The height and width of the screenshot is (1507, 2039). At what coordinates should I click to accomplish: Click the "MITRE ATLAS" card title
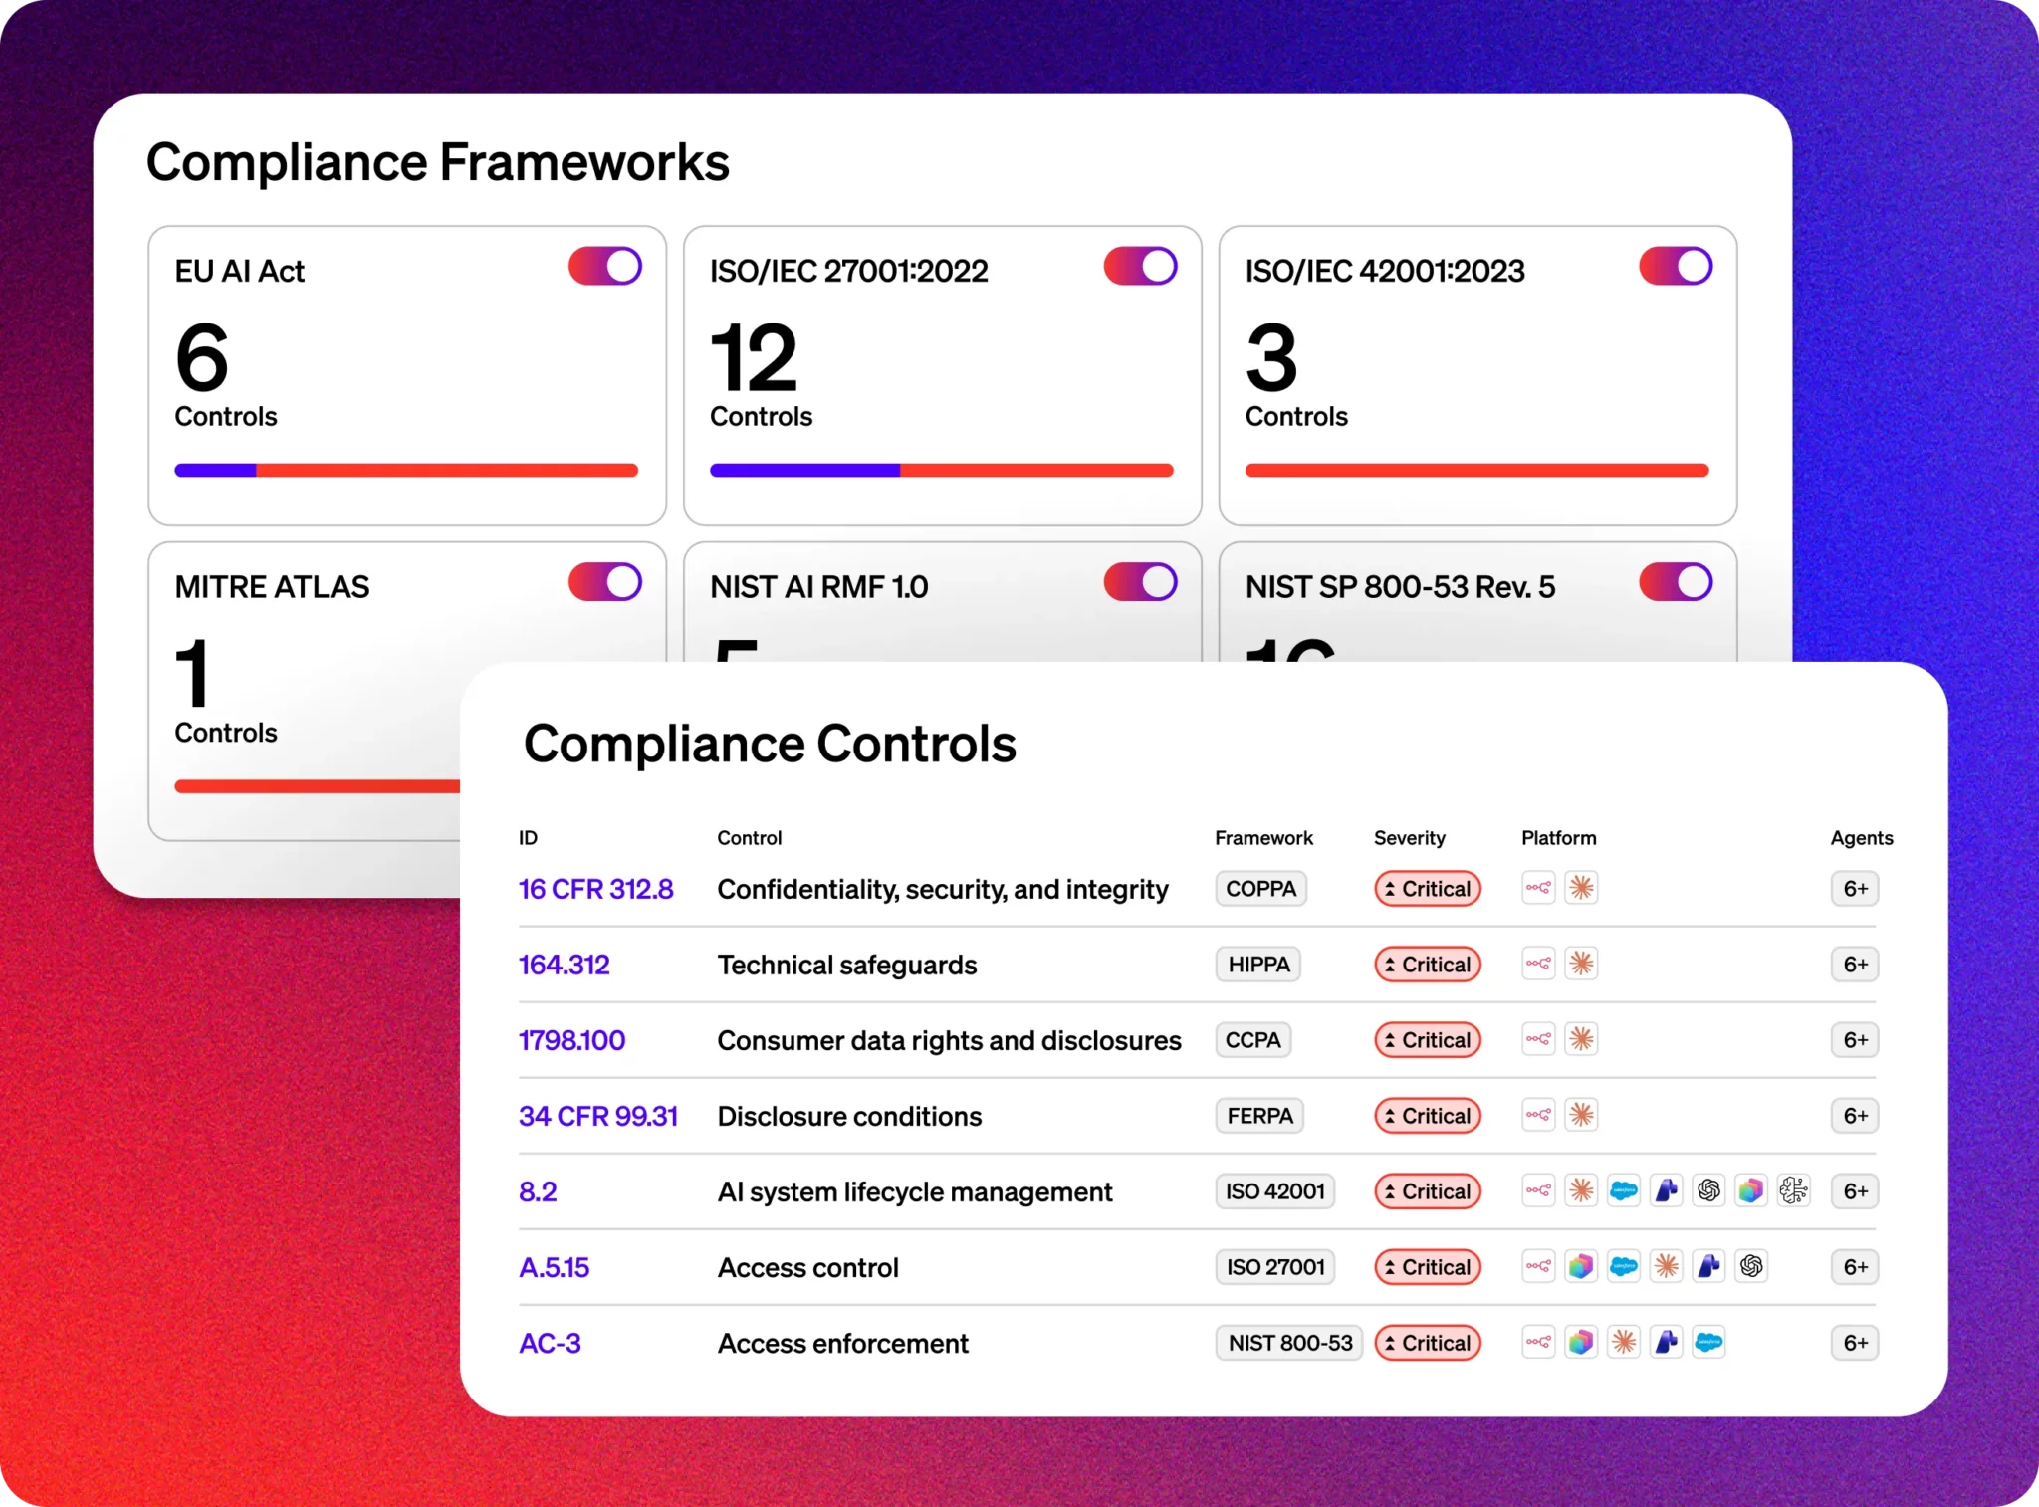[272, 587]
